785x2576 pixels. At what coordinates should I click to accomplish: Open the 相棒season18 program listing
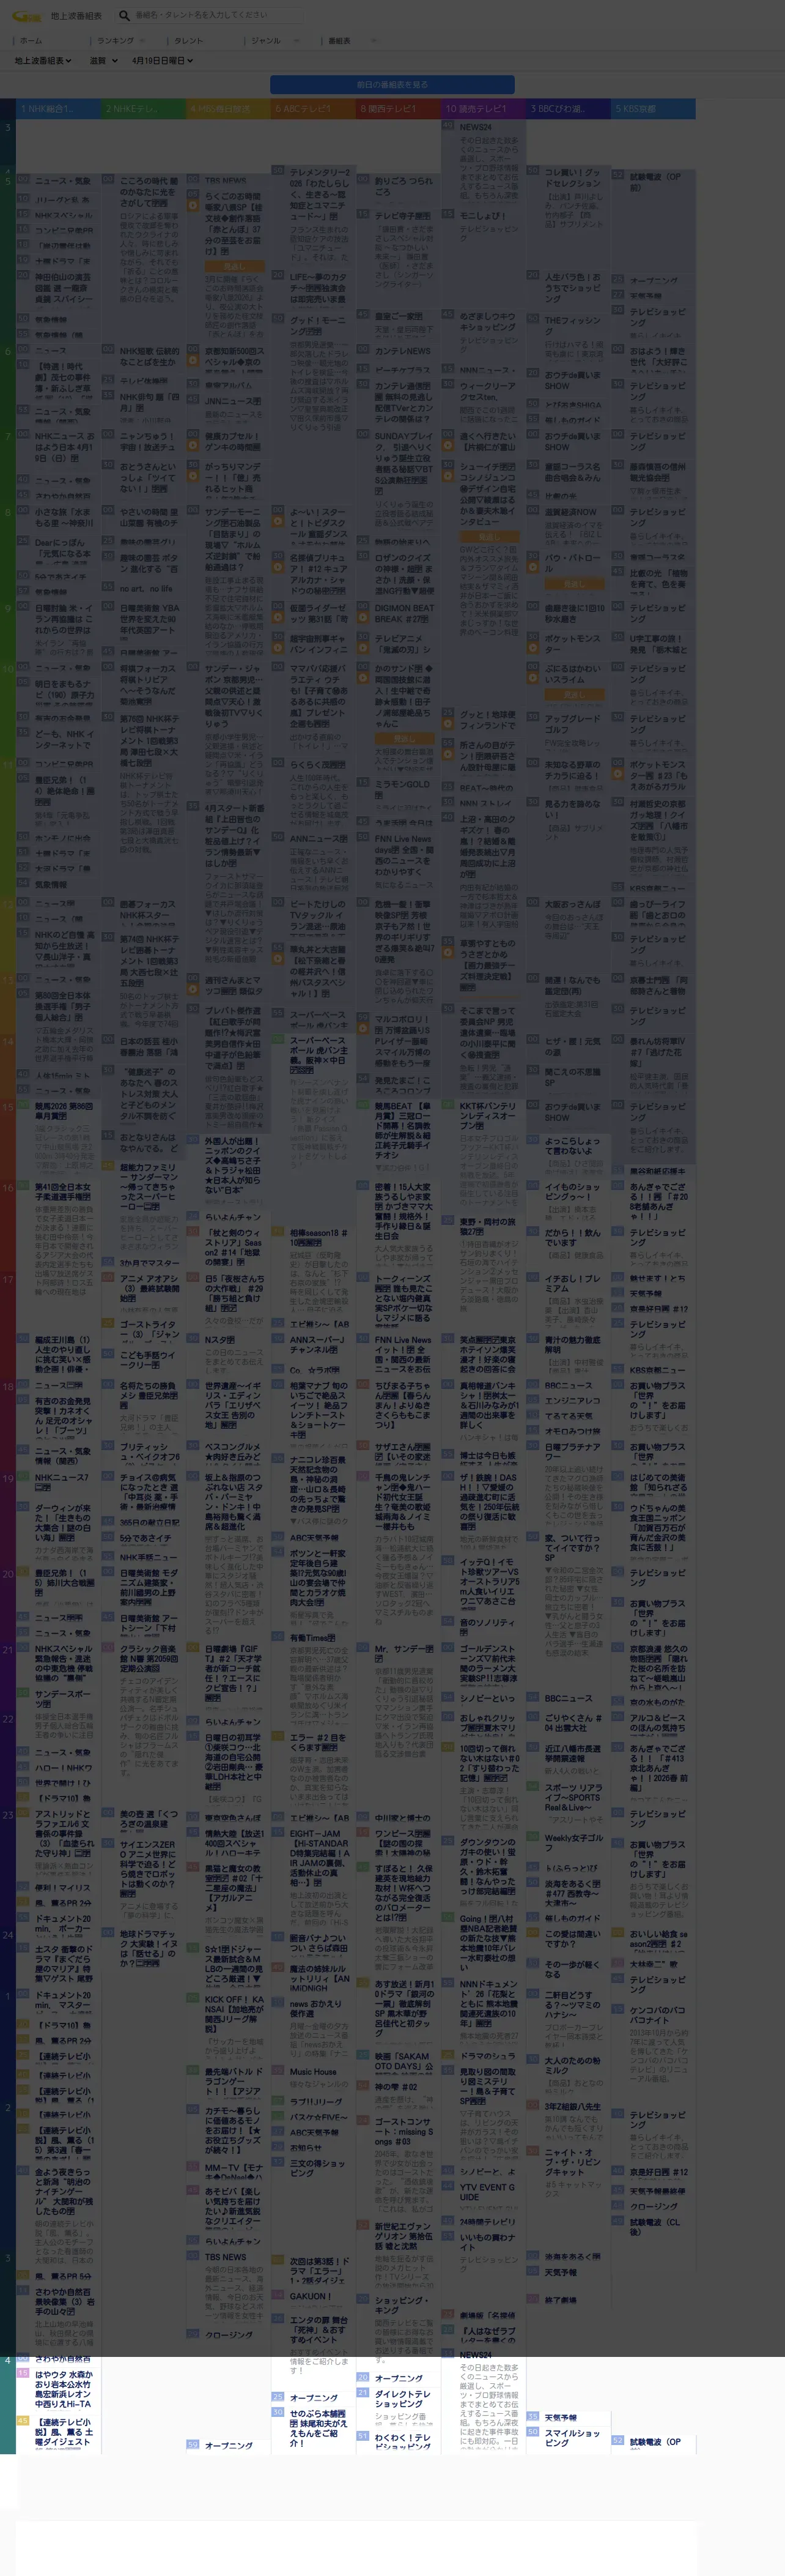320,1238
